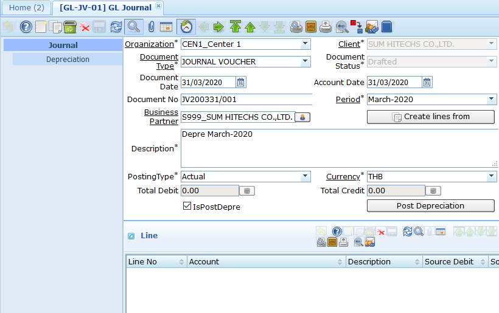Open the Document Date calendar picker
The width and height of the screenshot is (499, 313).
(x=240, y=82)
